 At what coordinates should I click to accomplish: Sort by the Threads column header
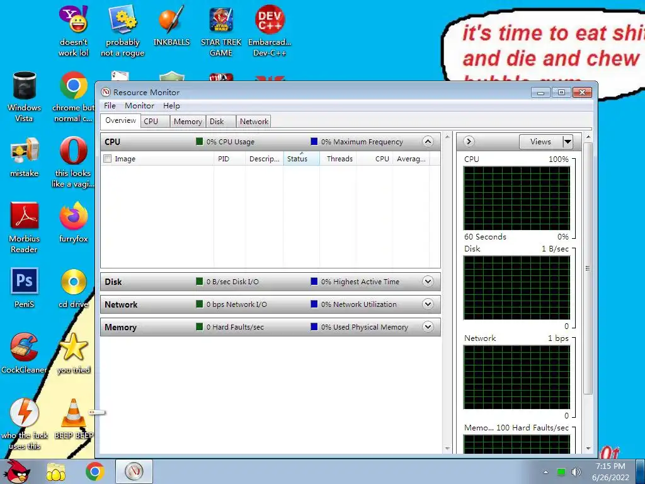pyautogui.click(x=338, y=158)
